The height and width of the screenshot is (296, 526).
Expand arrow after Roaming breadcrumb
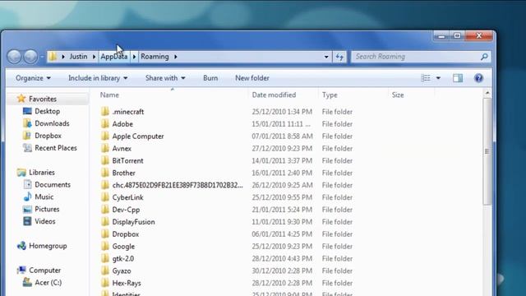click(x=175, y=57)
